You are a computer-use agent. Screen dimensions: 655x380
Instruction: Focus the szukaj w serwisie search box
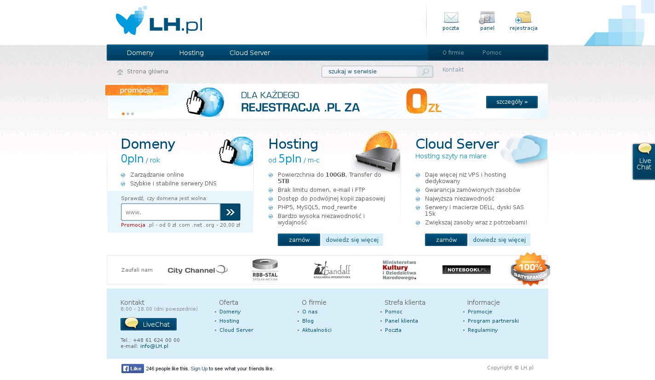[x=370, y=72]
